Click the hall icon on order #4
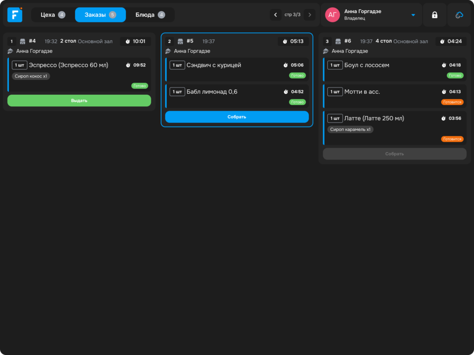The height and width of the screenshot is (355, 474). (x=22, y=41)
